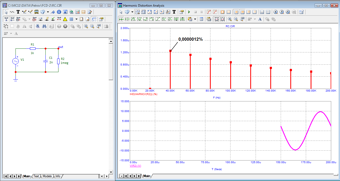Viewport: 340px width, 181px height.
Task: Click the fx function icon in analysis toolbar
Action: [168, 12]
